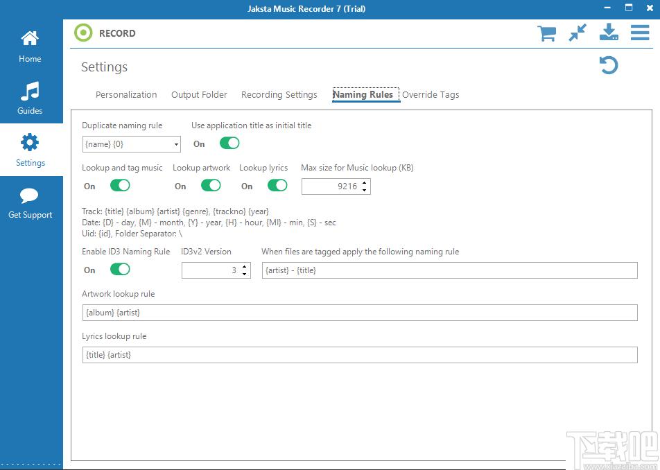Switch to the Recording Settings tab
Screen dimensions: 660x470
(x=279, y=95)
